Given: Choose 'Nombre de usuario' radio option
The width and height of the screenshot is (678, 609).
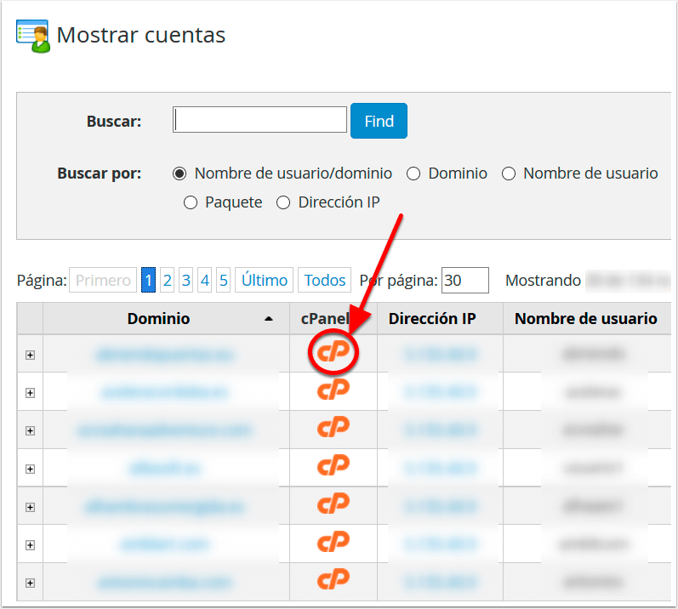Looking at the screenshot, I should [x=509, y=174].
